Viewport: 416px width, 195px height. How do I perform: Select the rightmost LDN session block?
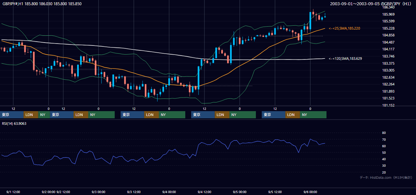click(293, 115)
